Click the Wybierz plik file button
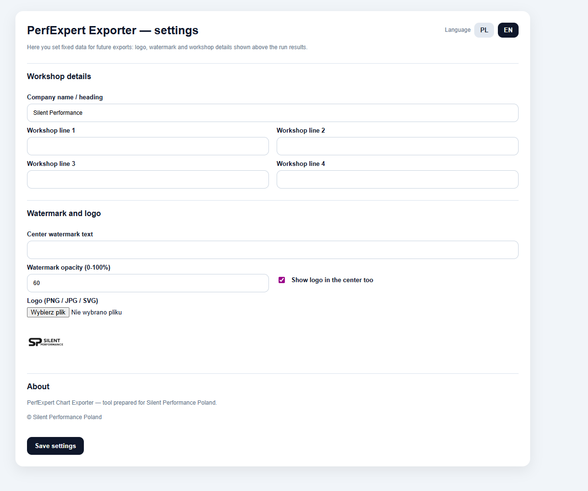The image size is (588, 491). click(x=48, y=312)
